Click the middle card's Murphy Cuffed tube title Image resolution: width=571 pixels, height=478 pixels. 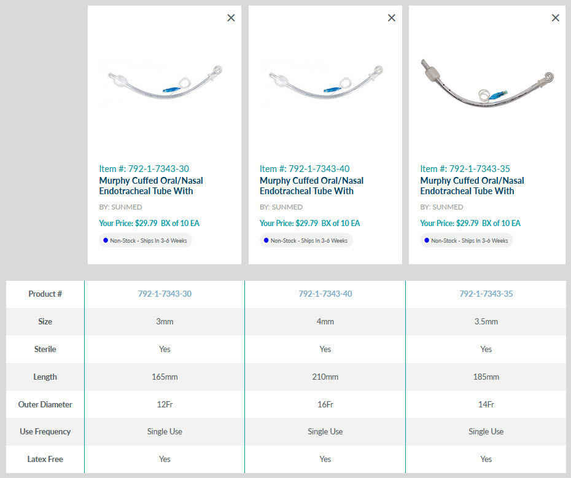point(311,186)
